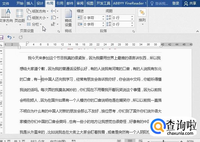
Task: Switch to the 视图 ribbon tab
Action: pyautogui.click(x=90, y=3)
